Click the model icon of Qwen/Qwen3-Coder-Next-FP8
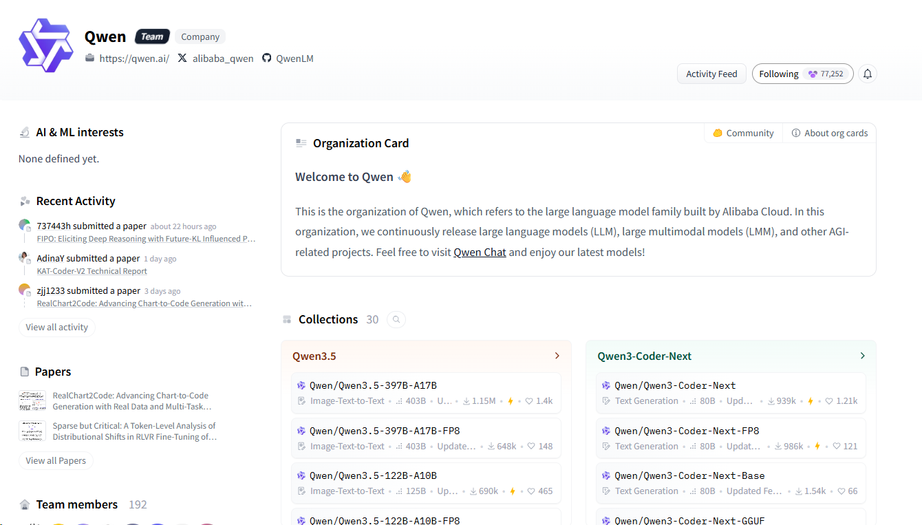The width and height of the screenshot is (922, 525). 606,431
